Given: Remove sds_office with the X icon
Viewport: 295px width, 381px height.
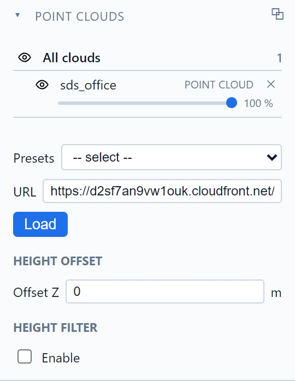Looking at the screenshot, I should (270, 84).
